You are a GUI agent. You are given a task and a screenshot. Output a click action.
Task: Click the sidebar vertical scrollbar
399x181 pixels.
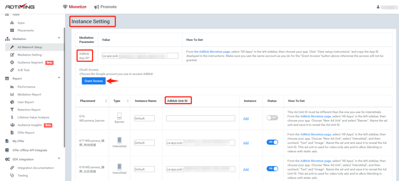coord(64,88)
